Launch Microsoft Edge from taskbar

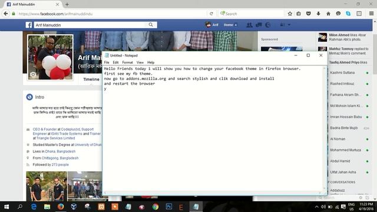pyautogui.click(x=34, y=207)
